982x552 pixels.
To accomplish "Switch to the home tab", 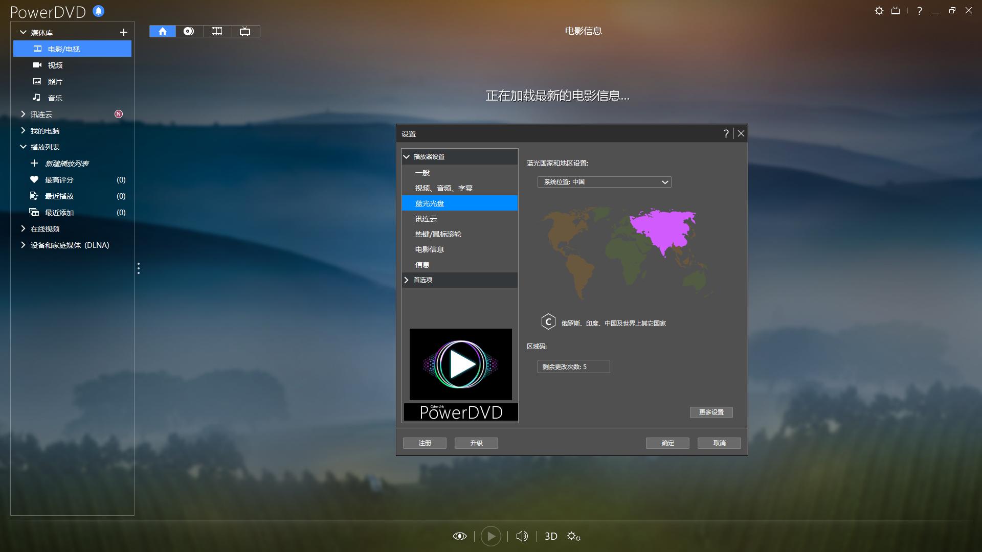I will 162,31.
